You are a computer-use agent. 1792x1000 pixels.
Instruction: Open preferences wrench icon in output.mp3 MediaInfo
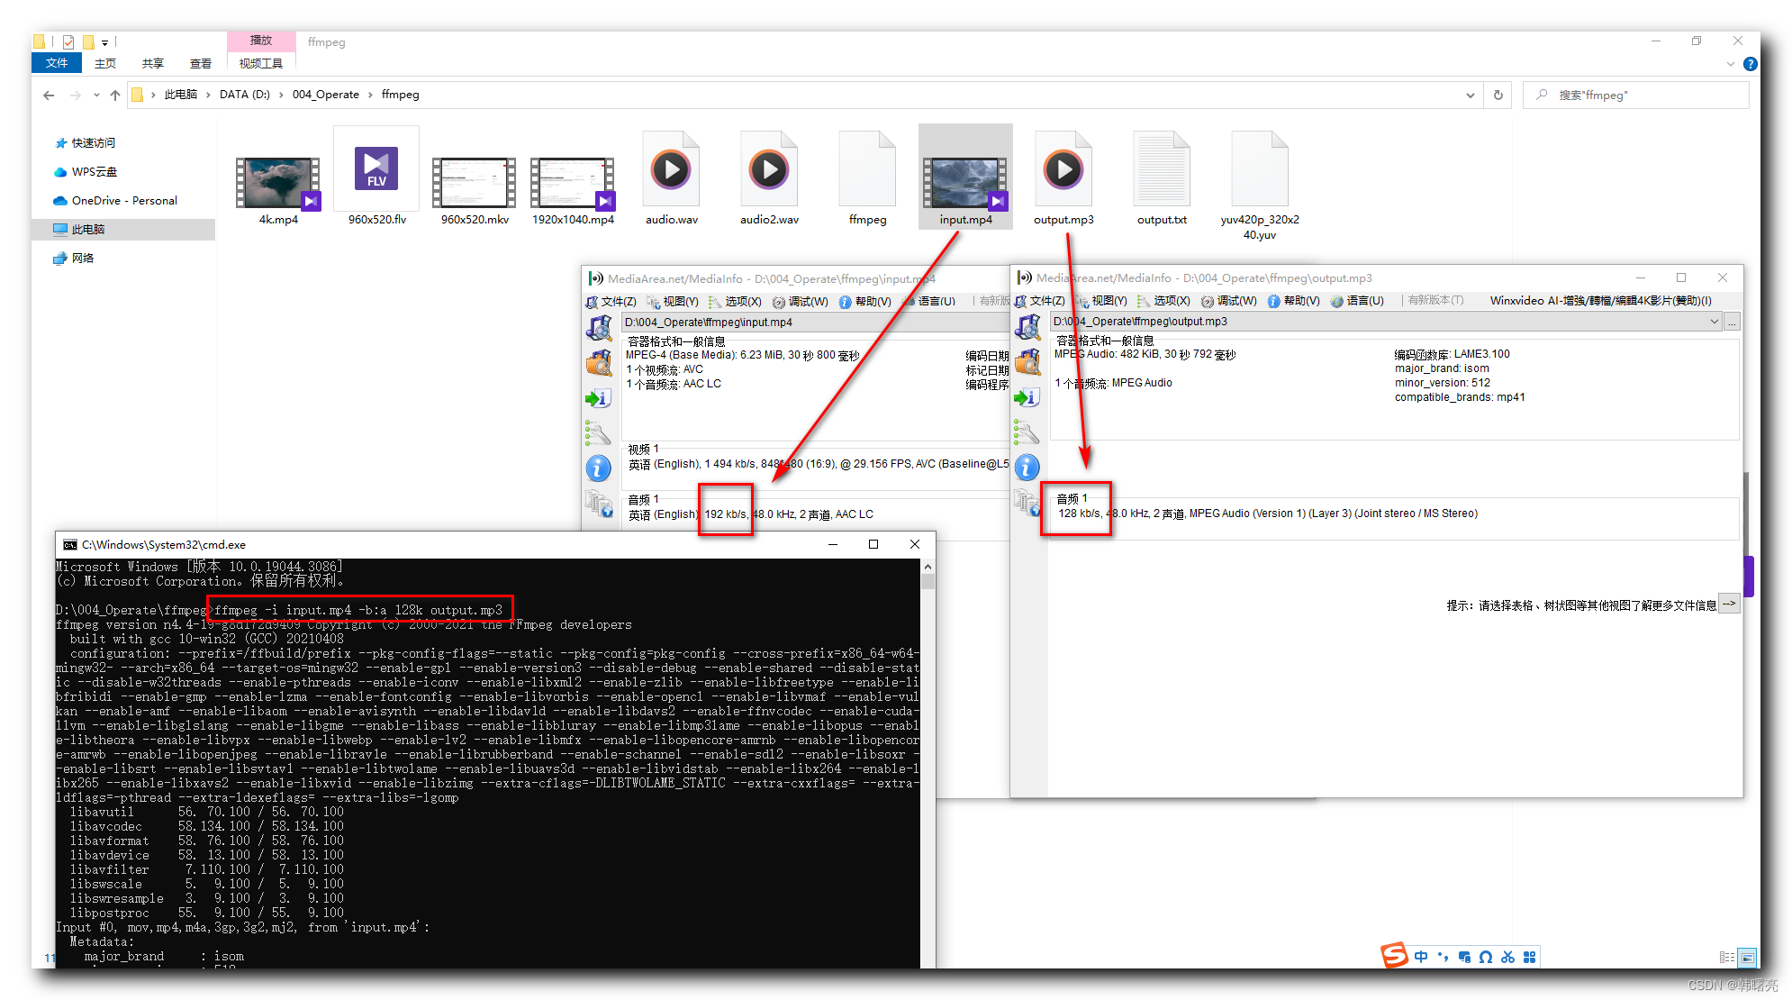point(1027,432)
